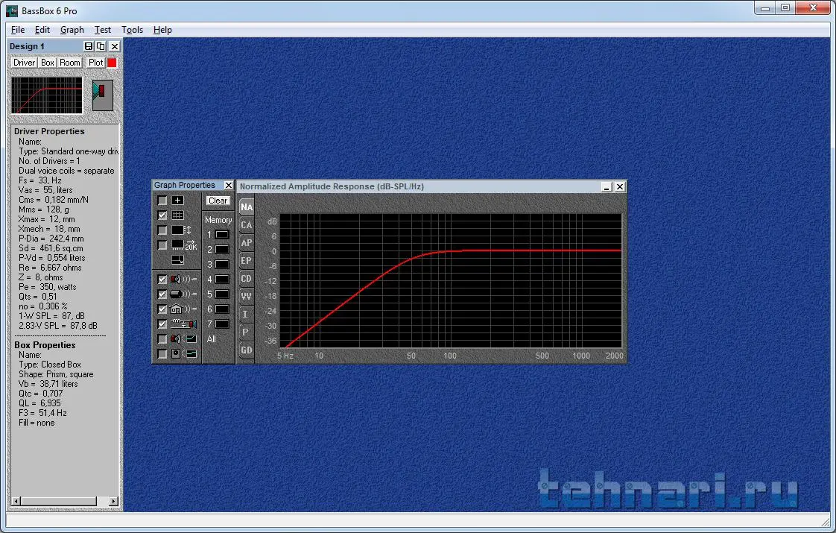Open the Driver properties button

pyautogui.click(x=24, y=63)
